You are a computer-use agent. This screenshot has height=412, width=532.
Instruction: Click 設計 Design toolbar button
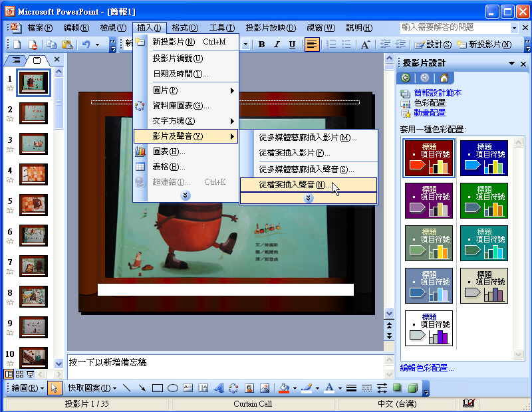point(434,45)
